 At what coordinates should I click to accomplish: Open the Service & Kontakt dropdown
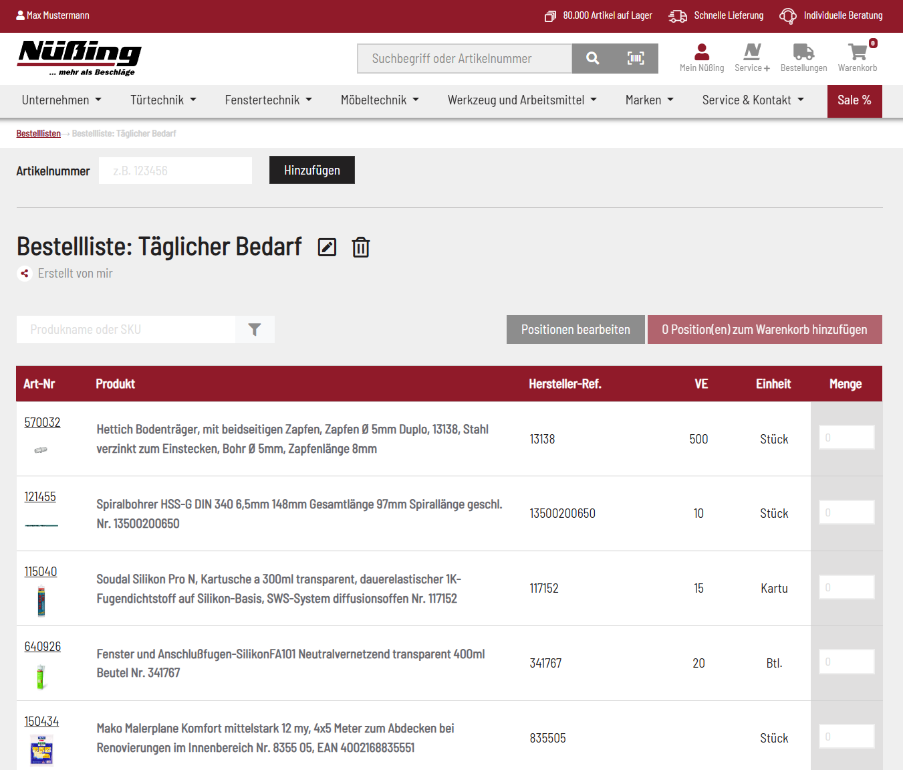tap(753, 100)
